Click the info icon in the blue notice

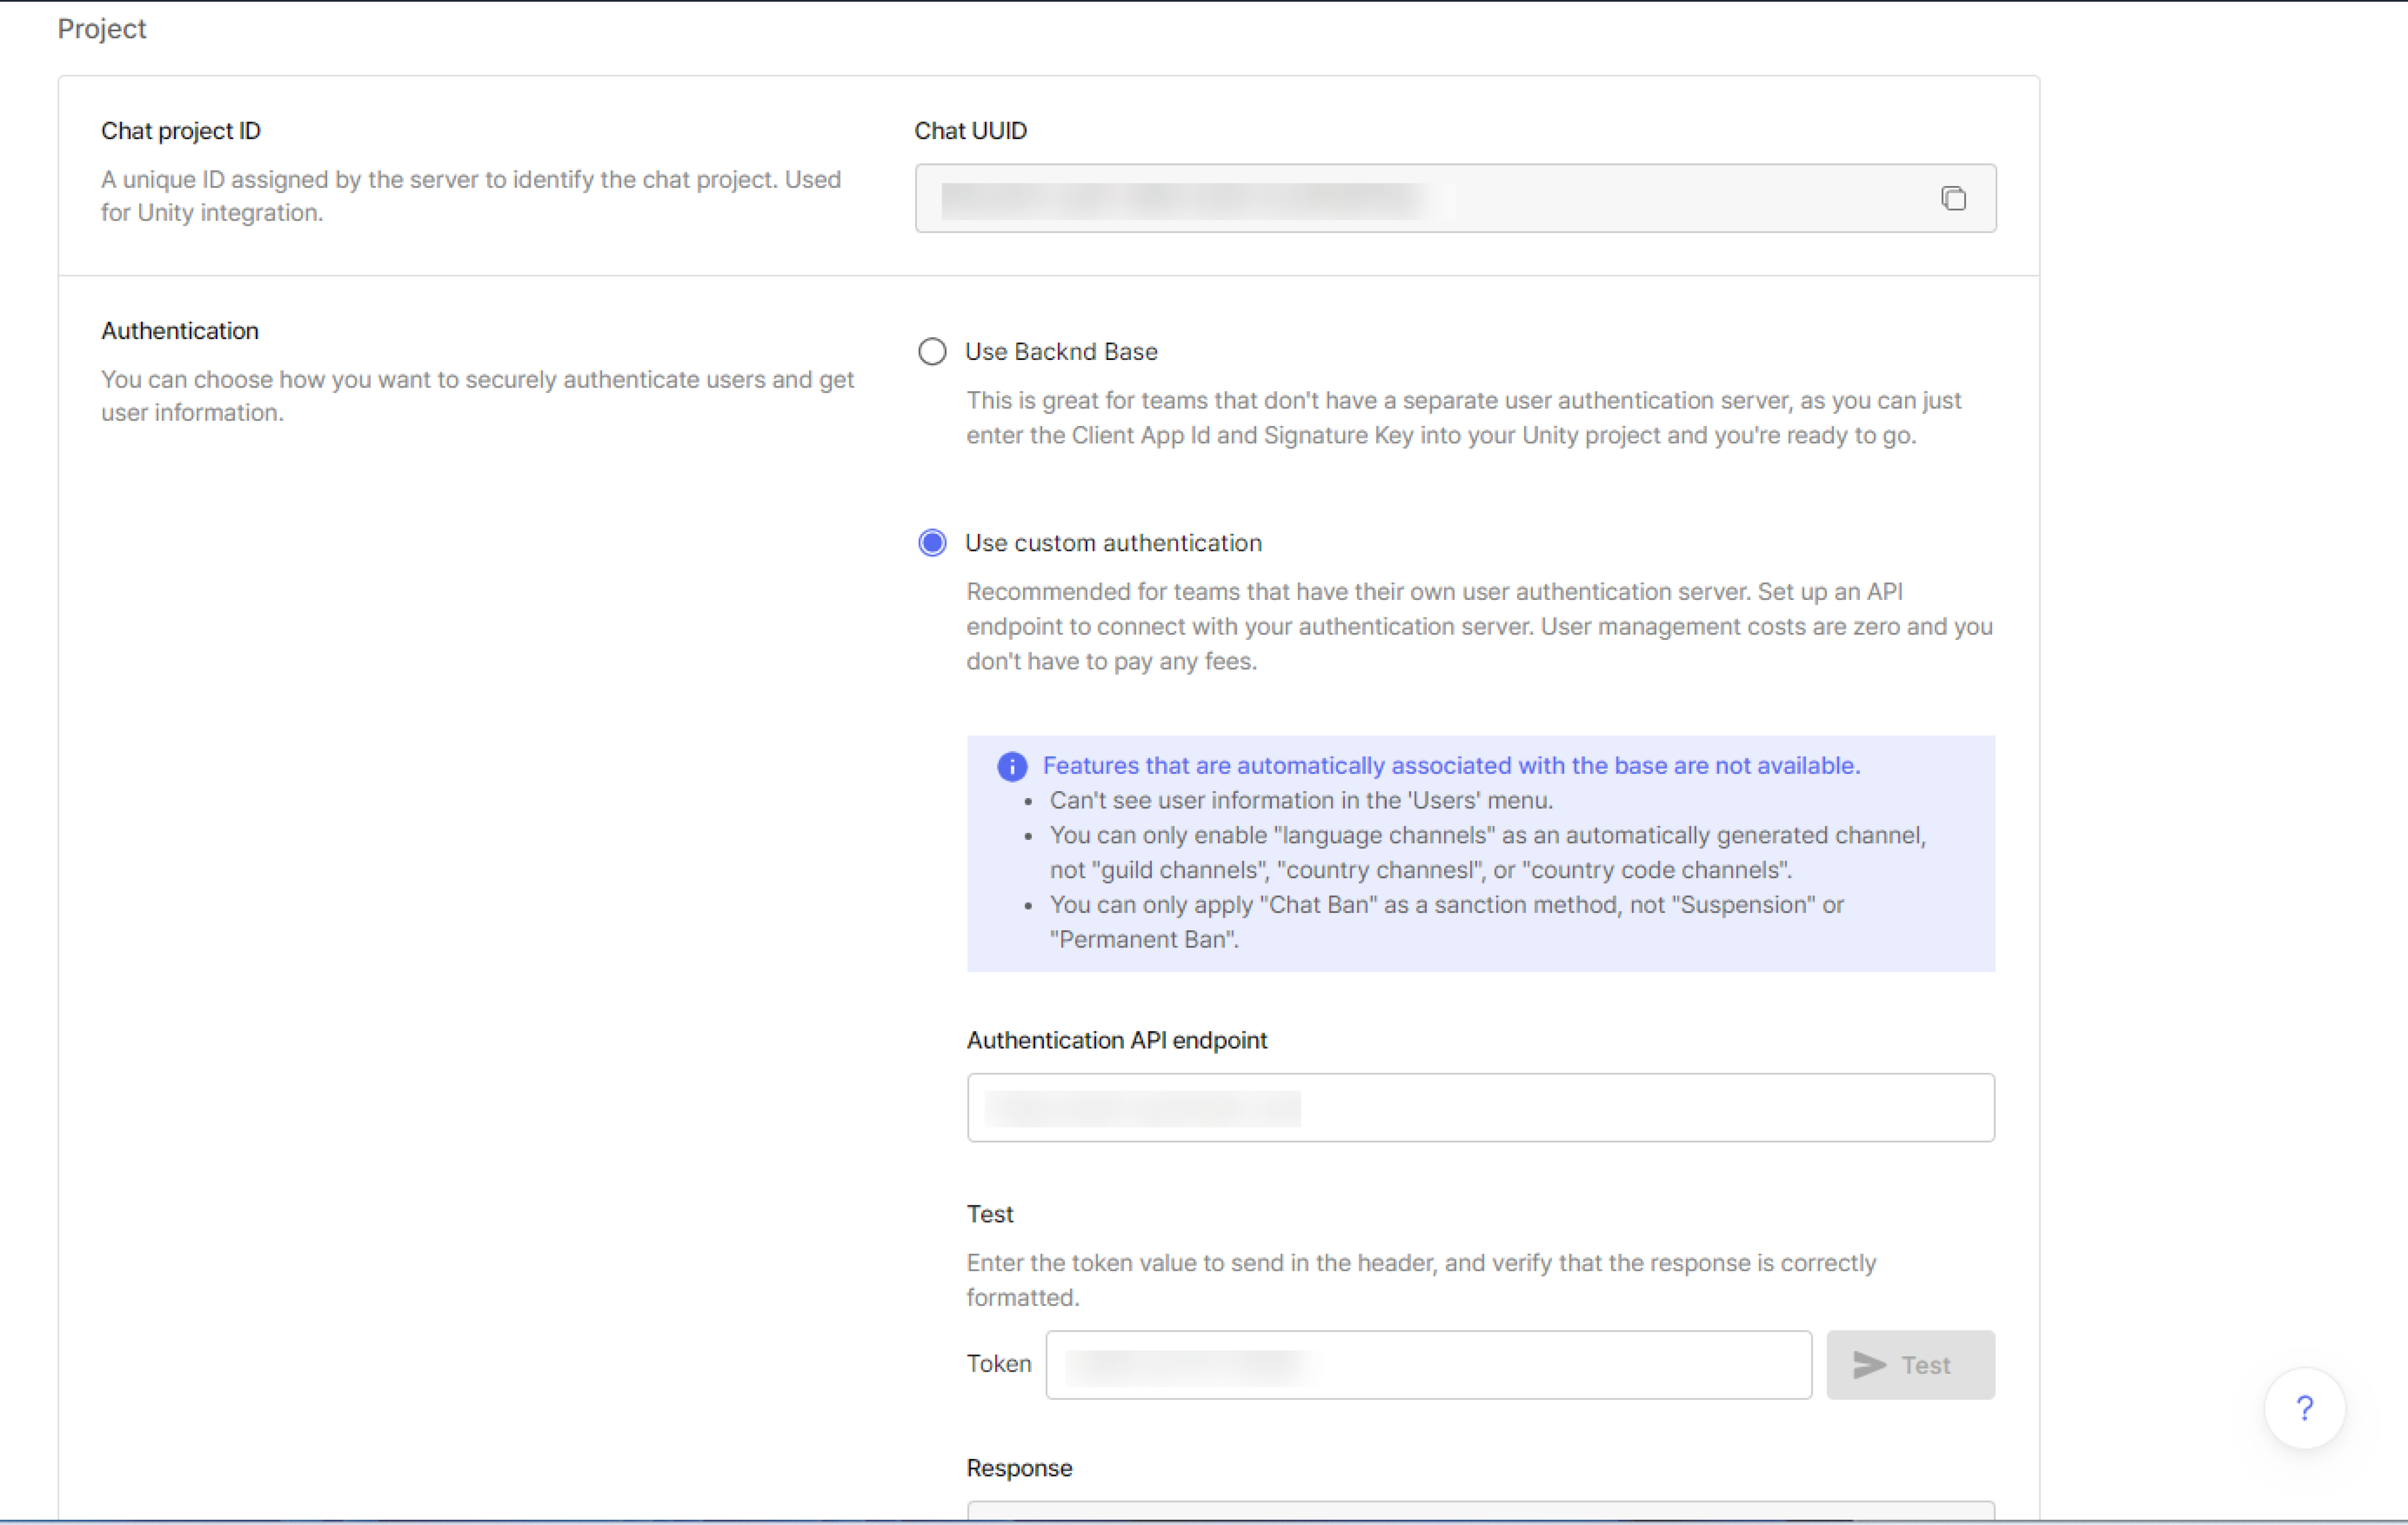coord(1012,766)
